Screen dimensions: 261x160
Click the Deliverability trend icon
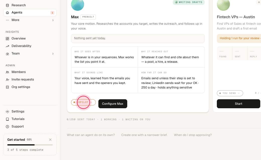(7, 46)
